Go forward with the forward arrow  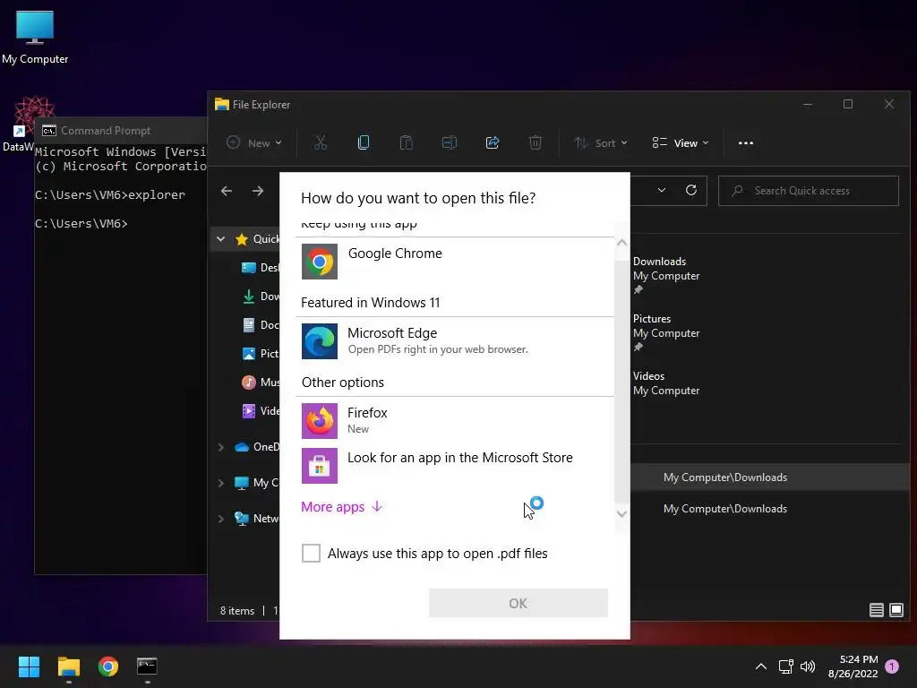click(258, 191)
